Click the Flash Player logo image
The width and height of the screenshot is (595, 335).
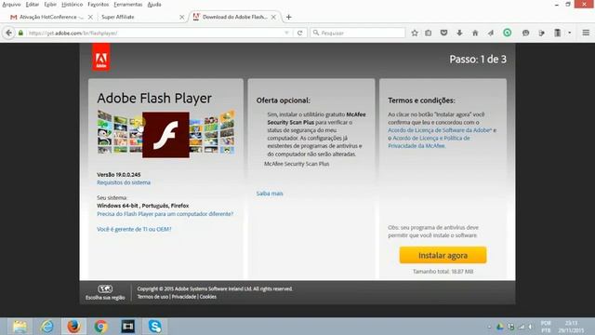[165, 135]
